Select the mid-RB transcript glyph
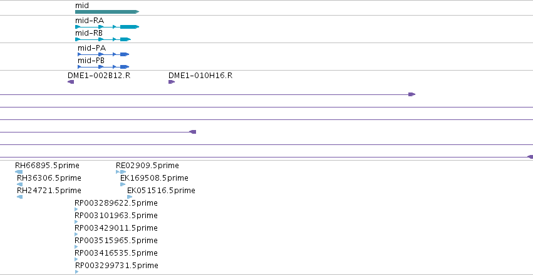This screenshot has width=533, height=275. click(103, 39)
